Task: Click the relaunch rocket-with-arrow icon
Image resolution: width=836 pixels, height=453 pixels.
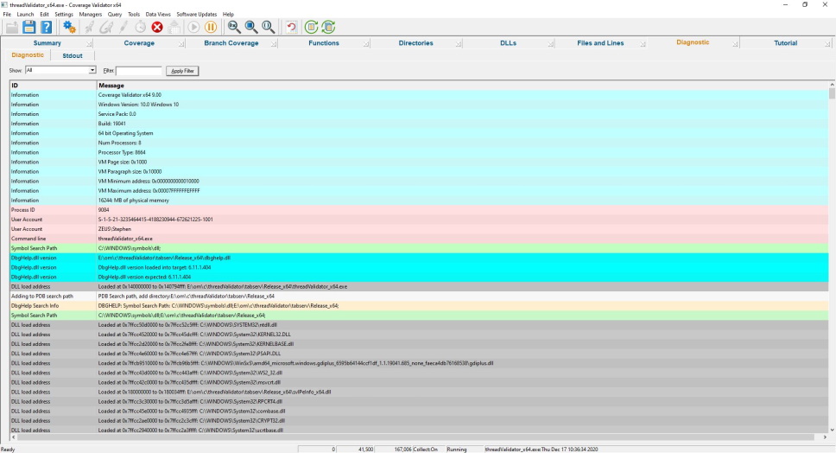Action: point(106,27)
